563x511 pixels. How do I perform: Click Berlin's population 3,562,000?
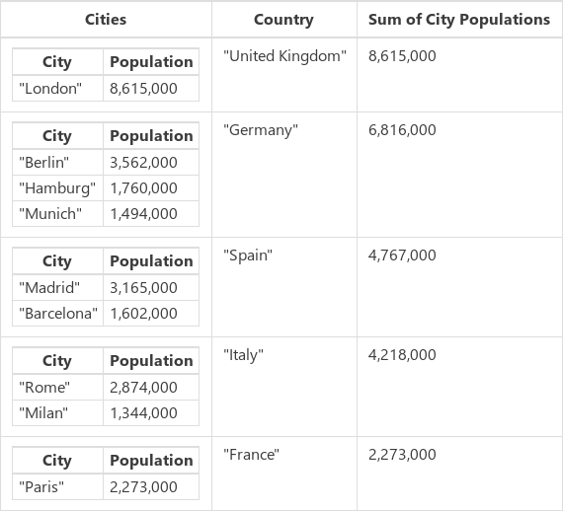click(151, 163)
